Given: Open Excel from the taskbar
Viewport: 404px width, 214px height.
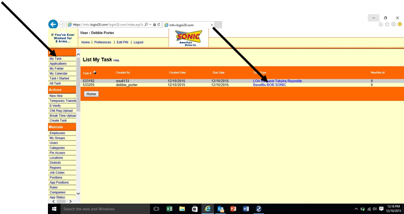Looking at the screenshot, I should tap(169, 209).
